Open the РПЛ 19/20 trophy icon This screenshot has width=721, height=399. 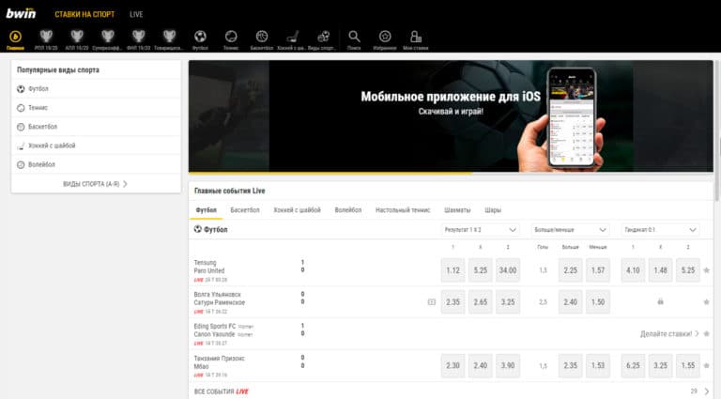coord(46,40)
